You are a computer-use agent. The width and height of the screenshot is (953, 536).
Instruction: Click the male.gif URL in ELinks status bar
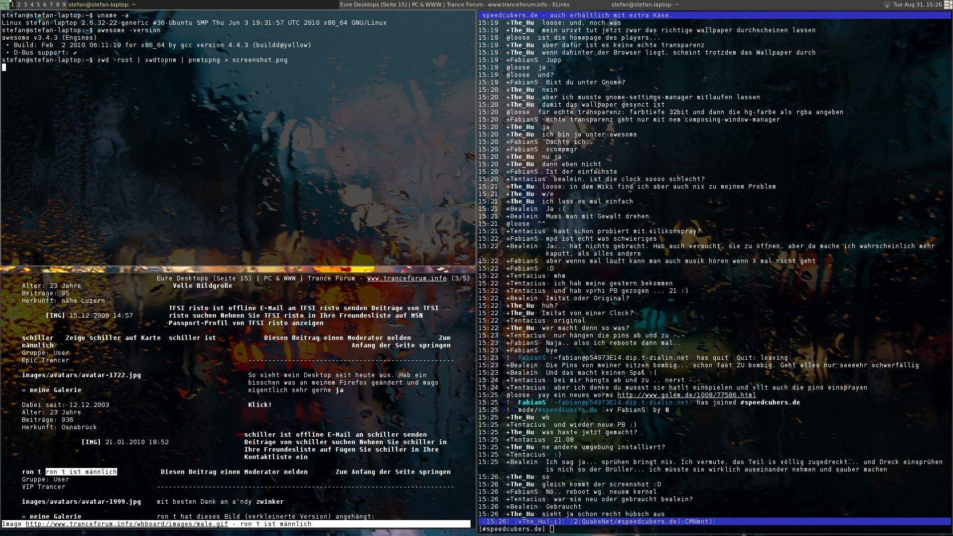[x=127, y=524]
